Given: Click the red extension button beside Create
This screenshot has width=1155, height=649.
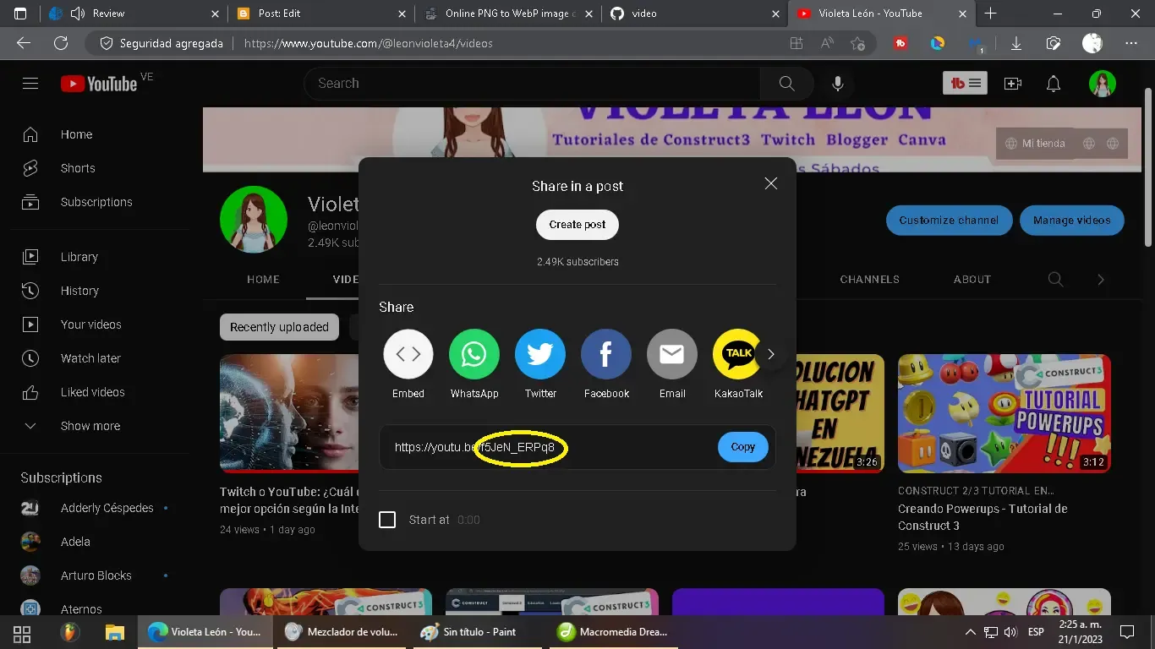Looking at the screenshot, I should point(965,83).
